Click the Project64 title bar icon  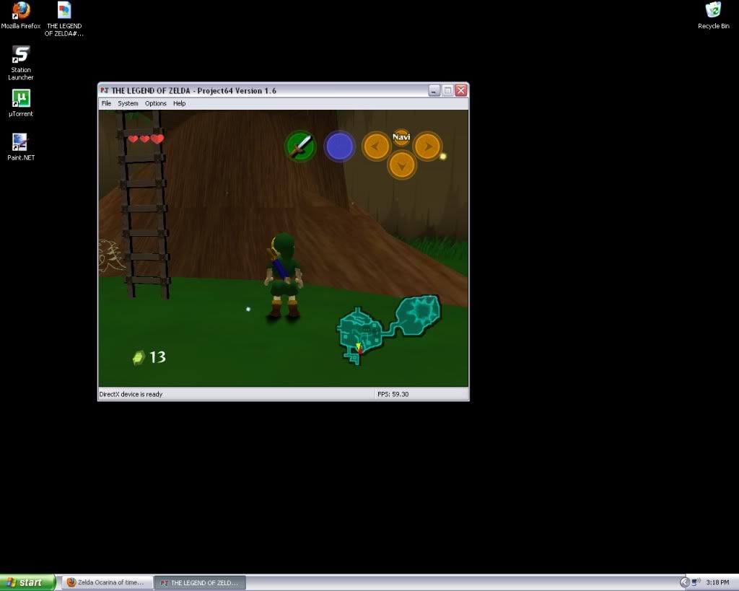point(105,90)
